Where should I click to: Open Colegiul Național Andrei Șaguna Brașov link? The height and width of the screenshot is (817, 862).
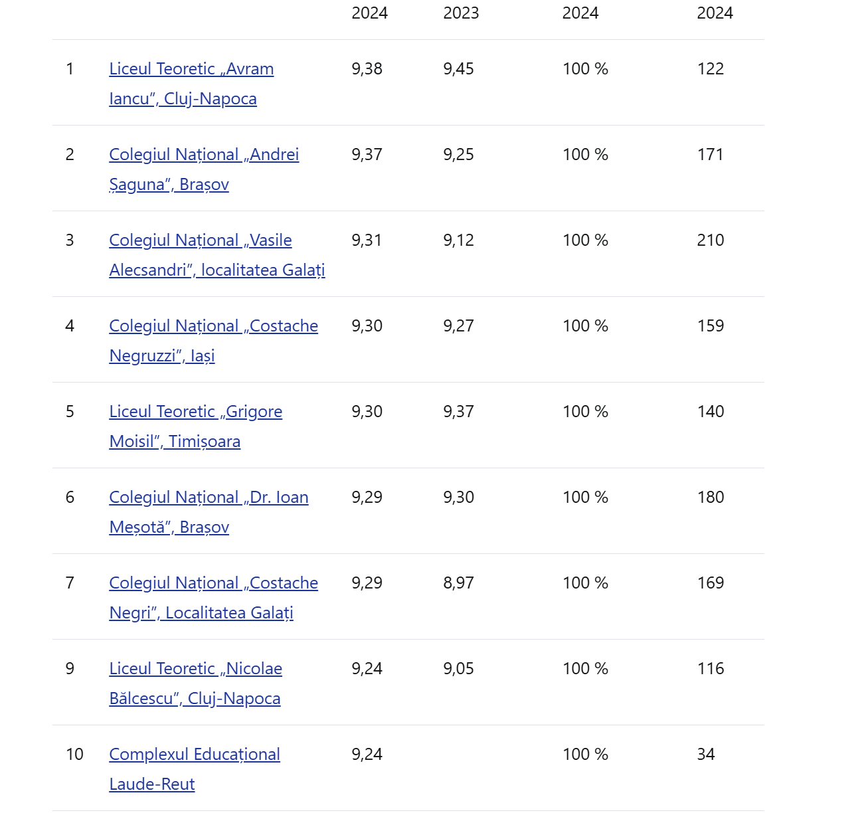click(x=204, y=155)
